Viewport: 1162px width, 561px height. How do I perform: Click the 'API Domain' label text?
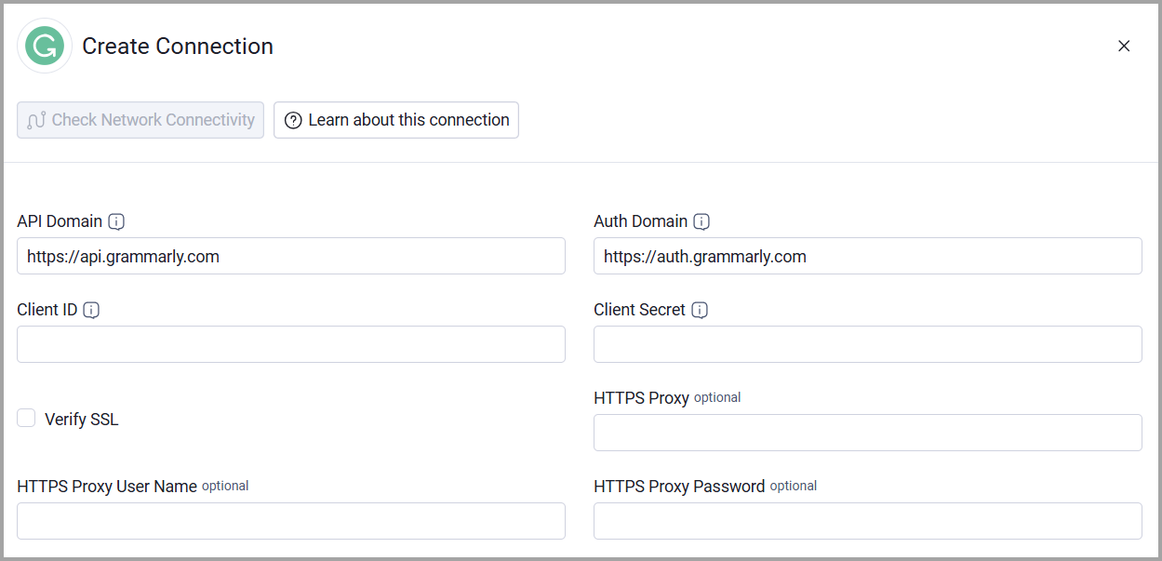tap(60, 221)
